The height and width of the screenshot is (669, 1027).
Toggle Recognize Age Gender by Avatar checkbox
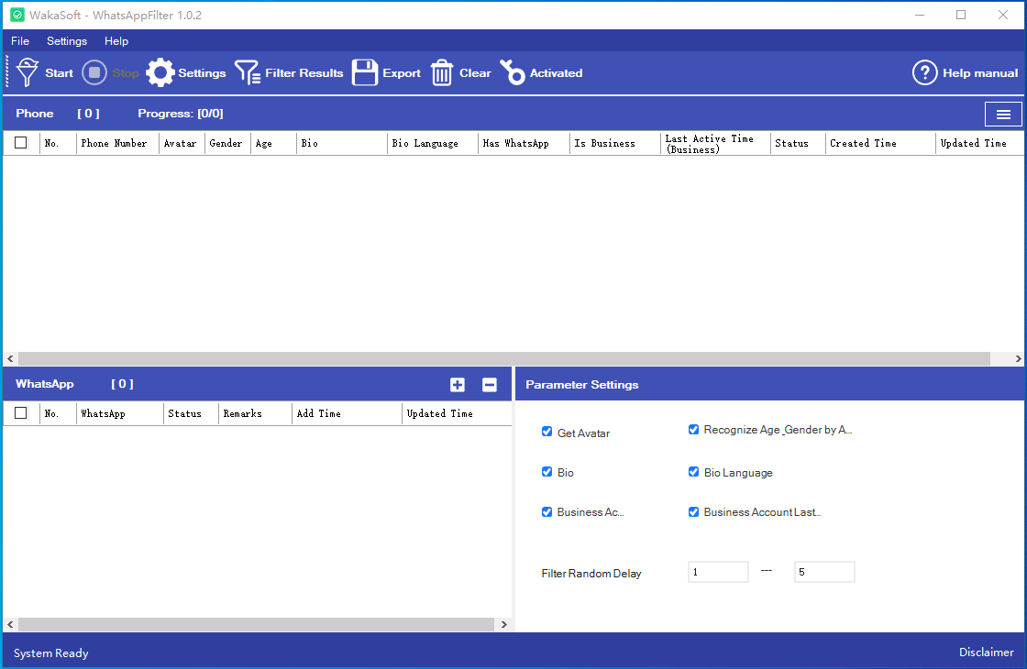693,430
